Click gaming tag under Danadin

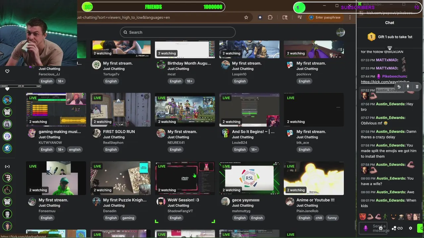coord(128,218)
